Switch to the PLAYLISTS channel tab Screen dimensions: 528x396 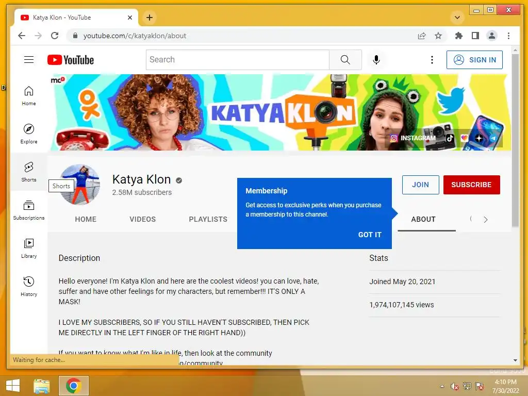click(x=208, y=219)
